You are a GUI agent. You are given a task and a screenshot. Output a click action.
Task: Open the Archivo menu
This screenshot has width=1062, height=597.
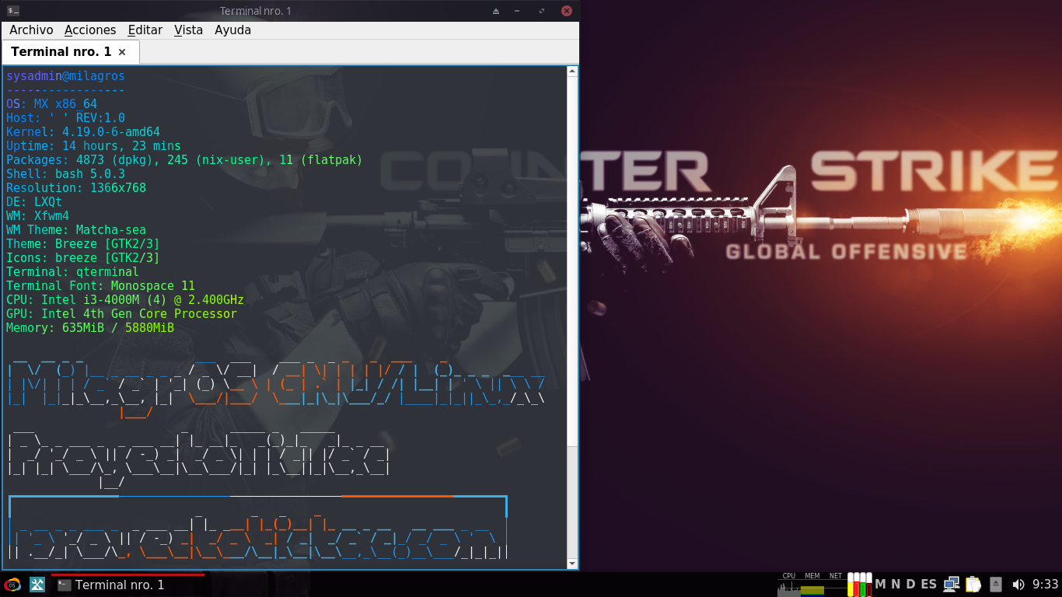point(31,30)
